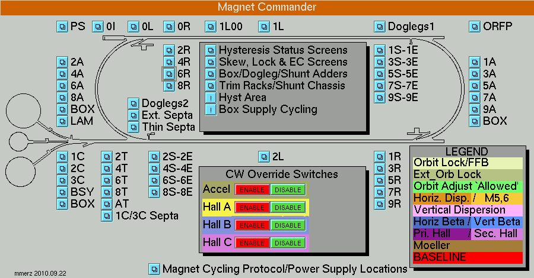Open the Ext. Septa display icon
The image size is (534, 278).
[133, 115]
